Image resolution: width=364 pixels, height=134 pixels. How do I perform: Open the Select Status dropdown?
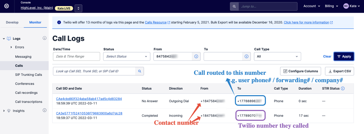click(127, 56)
